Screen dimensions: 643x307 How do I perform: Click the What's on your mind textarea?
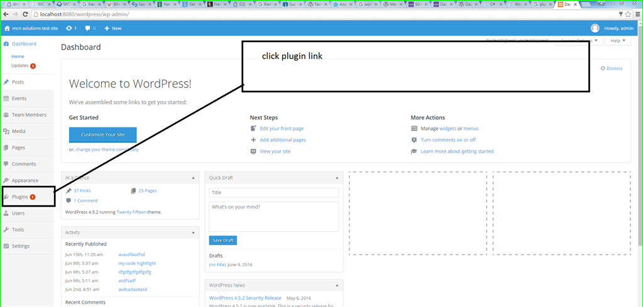pyautogui.click(x=274, y=217)
